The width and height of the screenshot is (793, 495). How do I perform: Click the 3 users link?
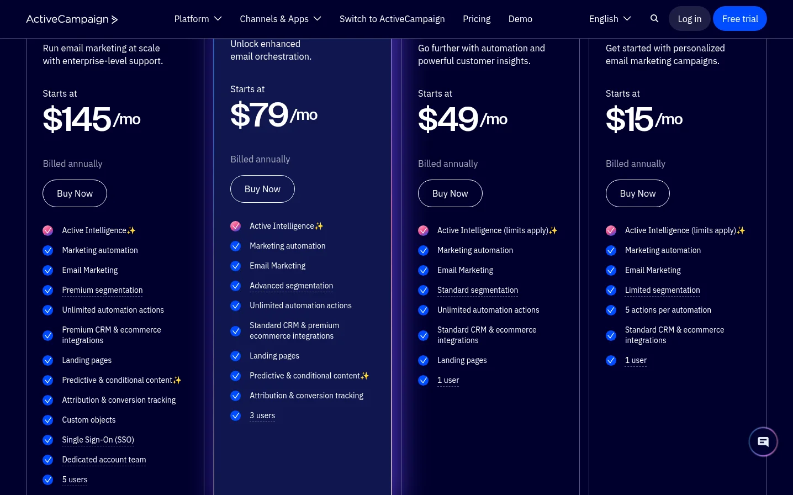[262, 415]
